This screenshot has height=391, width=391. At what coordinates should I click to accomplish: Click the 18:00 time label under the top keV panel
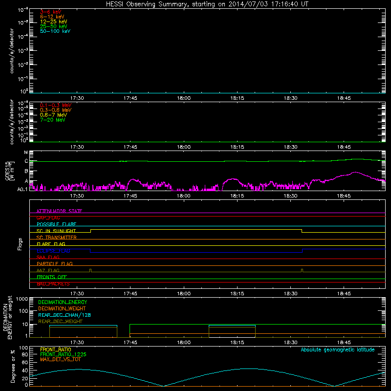(184, 98)
